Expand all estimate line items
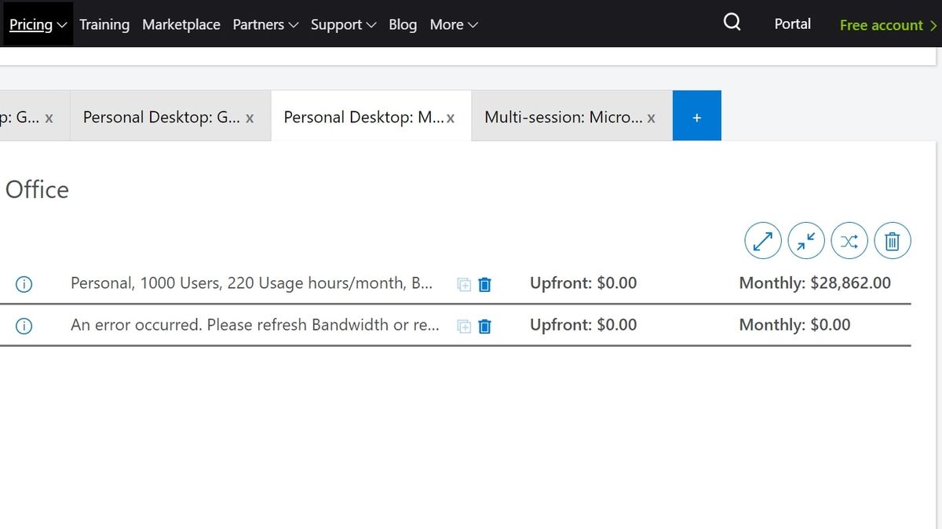The image size is (942, 529). [x=762, y=240]
